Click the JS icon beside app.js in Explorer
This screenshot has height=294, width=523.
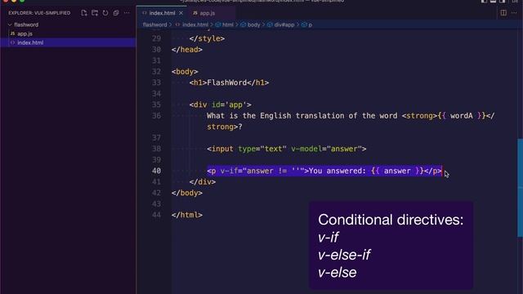coord(13,33)
